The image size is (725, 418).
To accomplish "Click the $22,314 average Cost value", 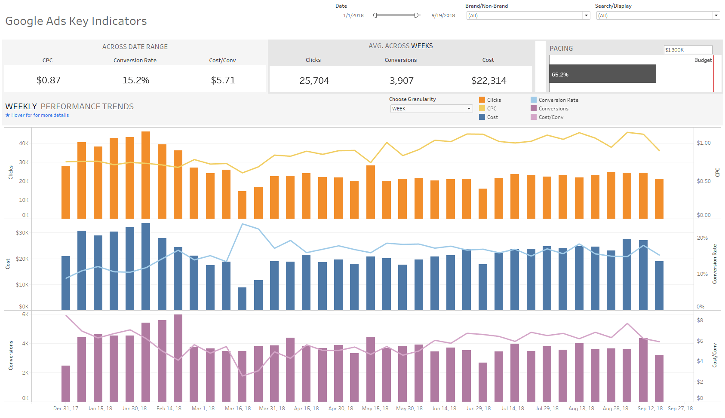I will coord(488,80).
